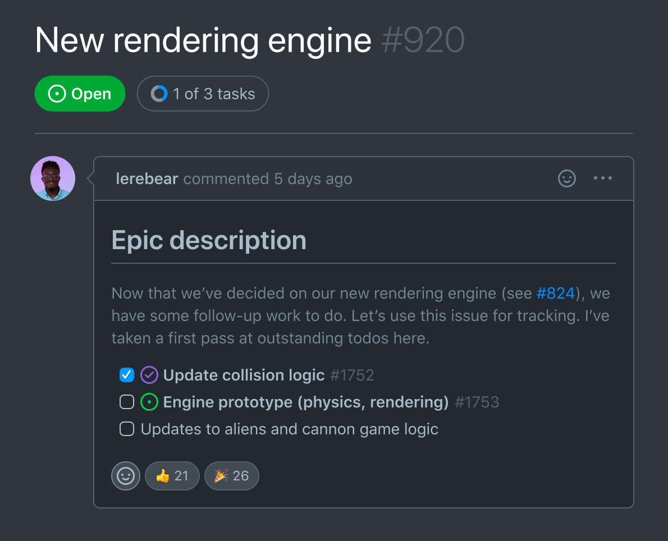Click the smiley add-reaction icon in comment header

pos(567,179)
